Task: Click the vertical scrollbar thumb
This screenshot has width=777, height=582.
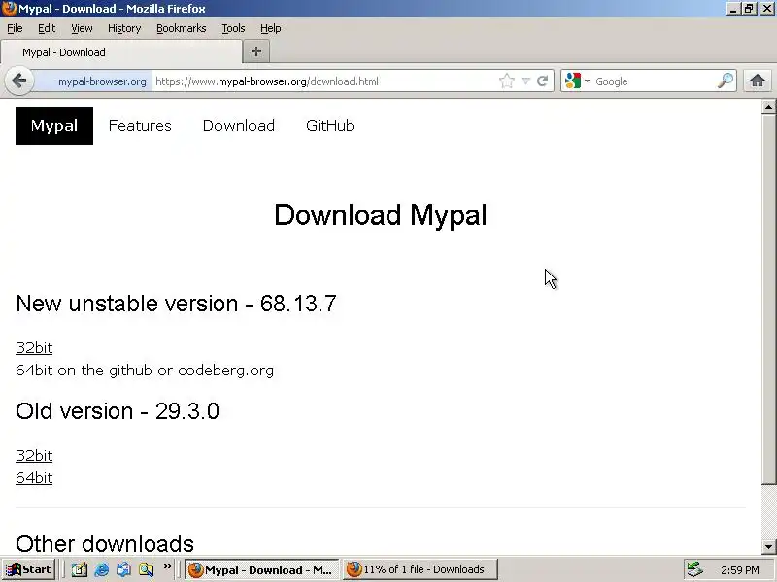Action: [768, 300]
